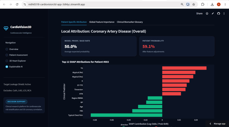The image size is (229, 127).
Task: Click the install app icon in address bar
Action: [x=188, y=4]
